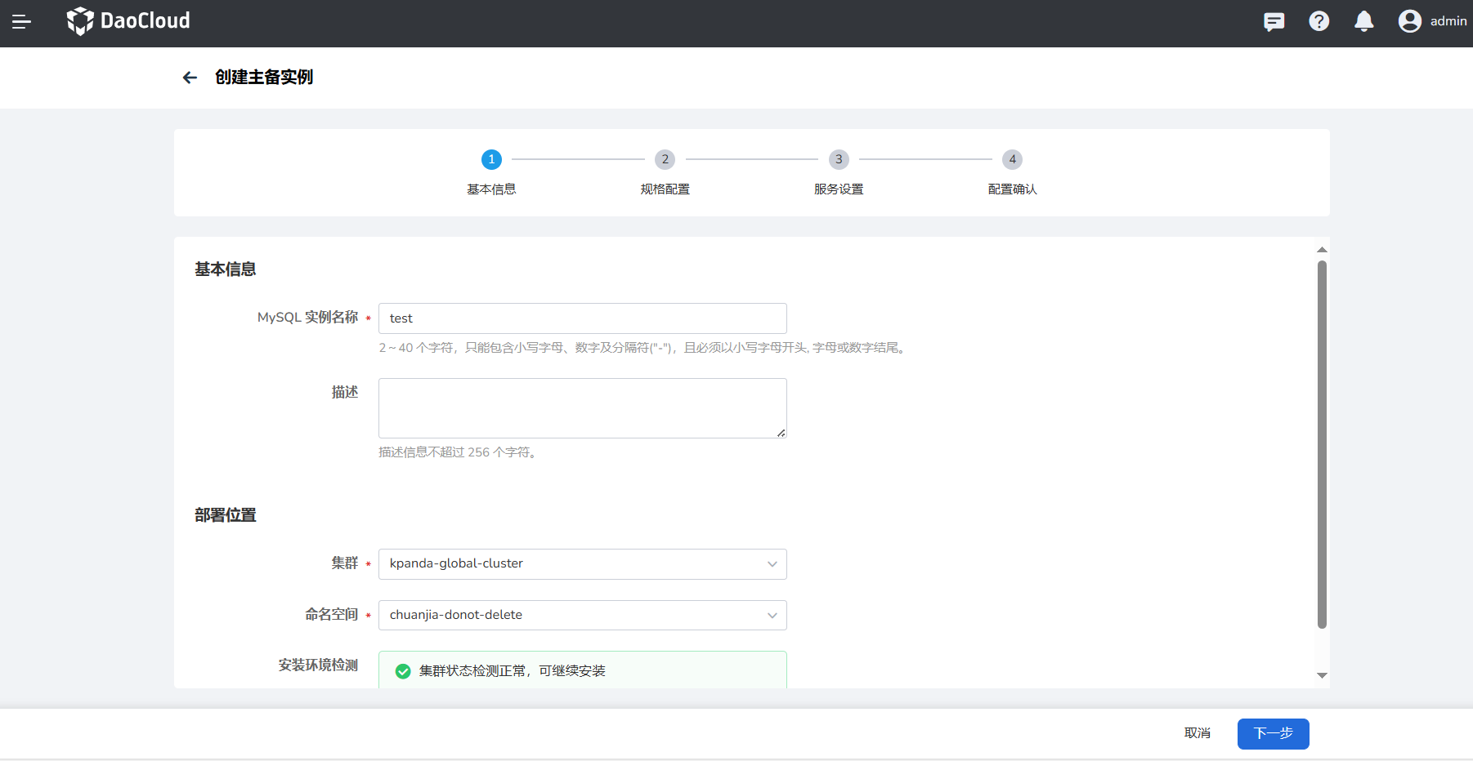The width and height of the screenshot is (1473, 761).
Task: Go back using the left arrow
Action: point(190,78)
